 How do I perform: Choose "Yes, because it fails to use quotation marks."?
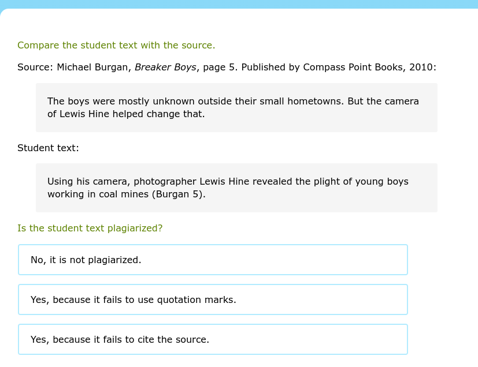(213, 299)
